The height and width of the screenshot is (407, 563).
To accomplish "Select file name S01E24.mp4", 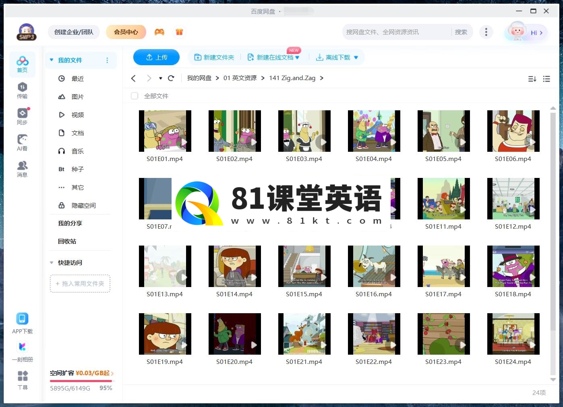I will pos(513,362).
